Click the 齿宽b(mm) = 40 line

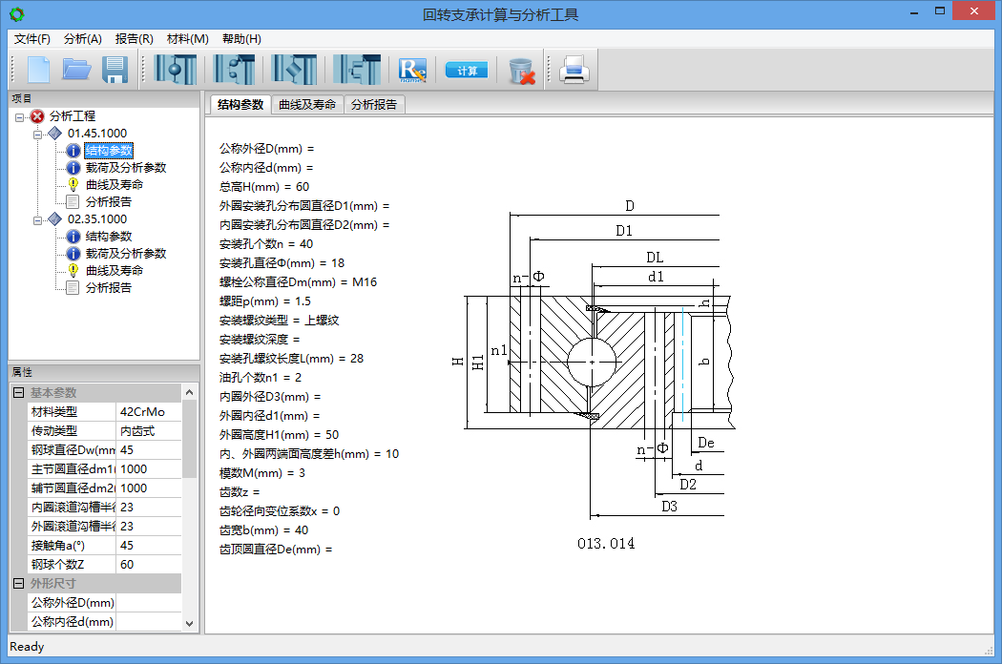263,530
